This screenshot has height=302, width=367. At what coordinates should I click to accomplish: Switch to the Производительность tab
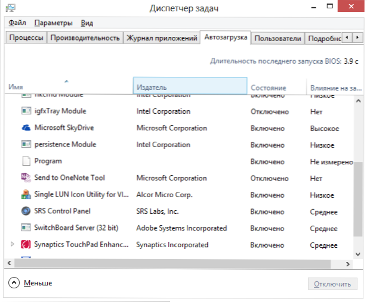pyautogui.click(x=85, y=38)
